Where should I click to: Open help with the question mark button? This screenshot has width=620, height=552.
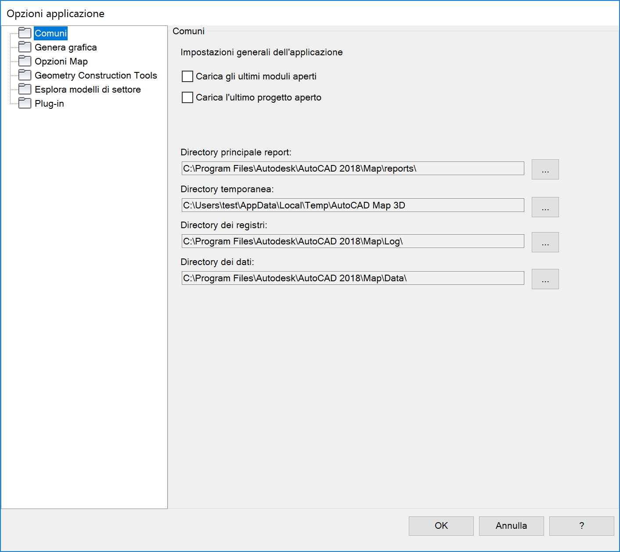[581, 526]
